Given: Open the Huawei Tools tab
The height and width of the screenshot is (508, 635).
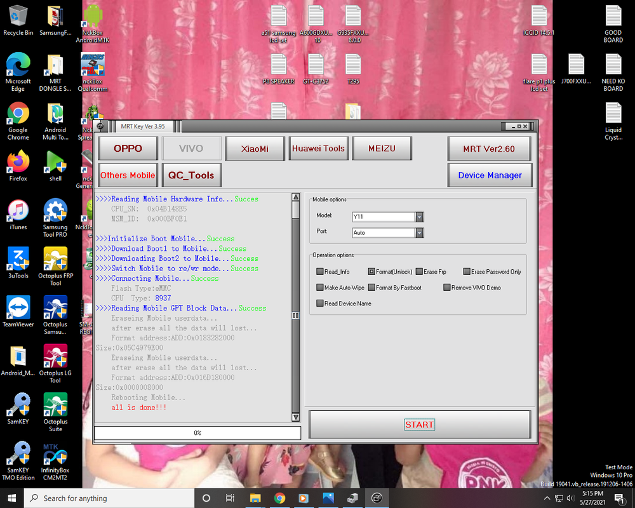Looking at the screenshot, I should click(318, 148).
